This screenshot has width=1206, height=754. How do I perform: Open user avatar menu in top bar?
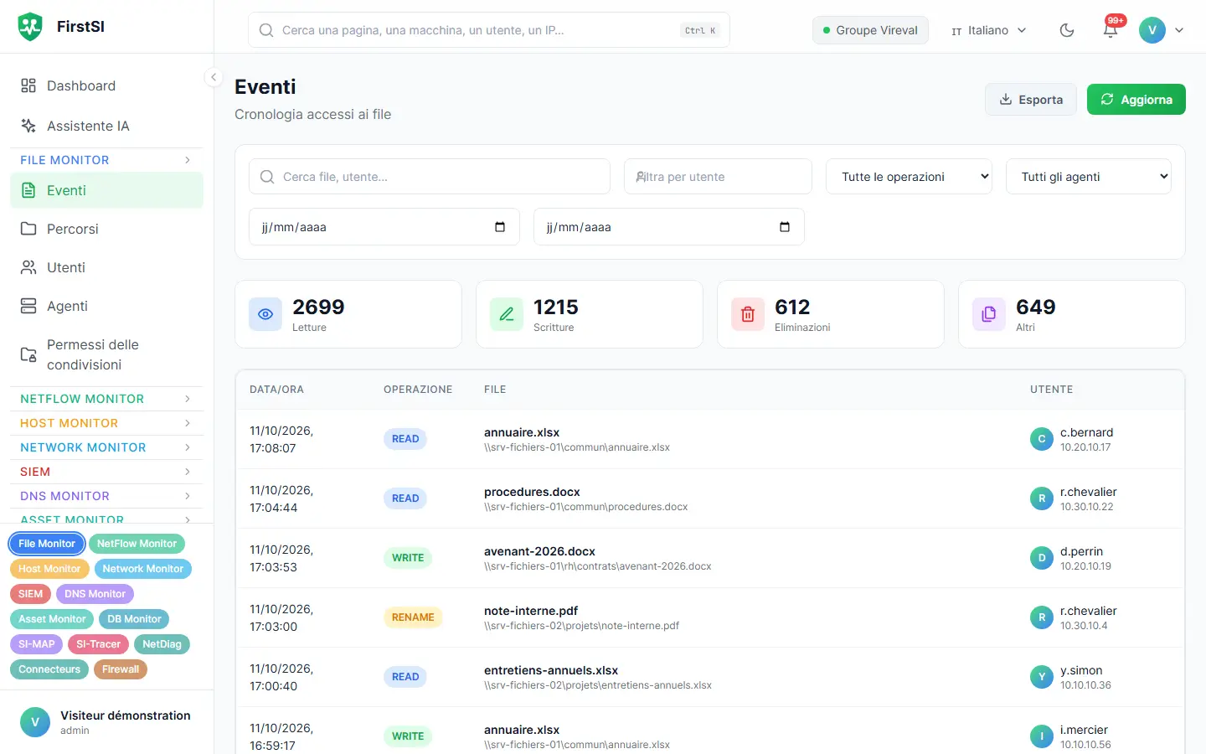1162,30
